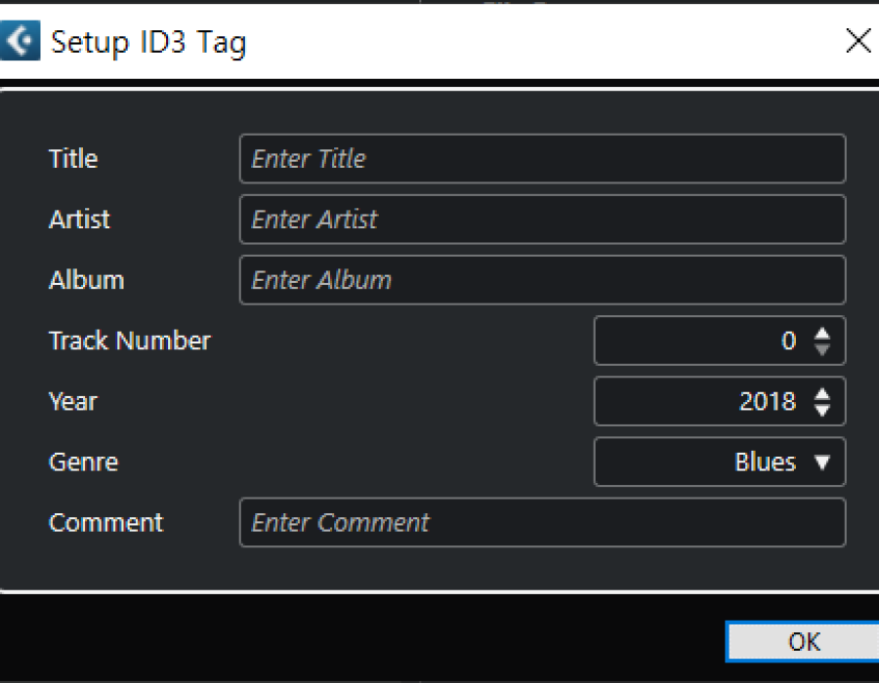Click the Comment label
This screenshot has height=683, width=879.
coord(105,522)
